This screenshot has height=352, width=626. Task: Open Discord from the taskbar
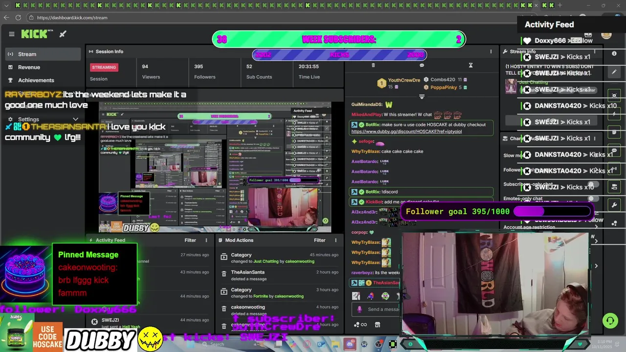point(350,344)
